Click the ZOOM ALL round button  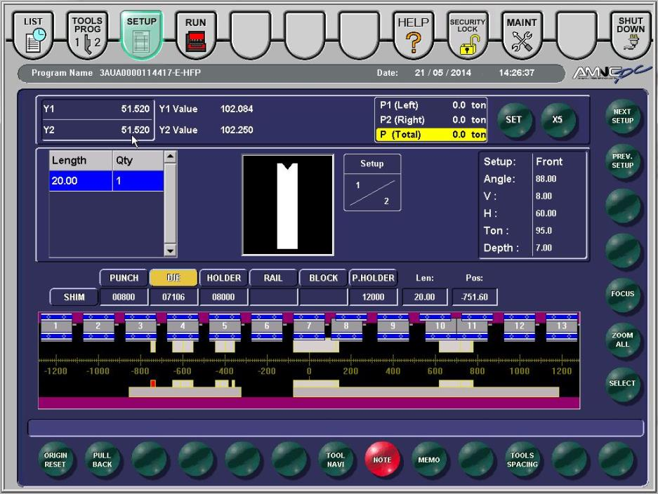(x=622, y=340)
